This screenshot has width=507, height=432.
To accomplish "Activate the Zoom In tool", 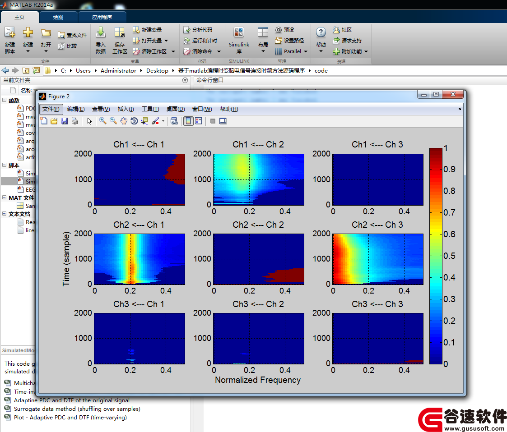I will pyautogui.click(x=103, y=121).
